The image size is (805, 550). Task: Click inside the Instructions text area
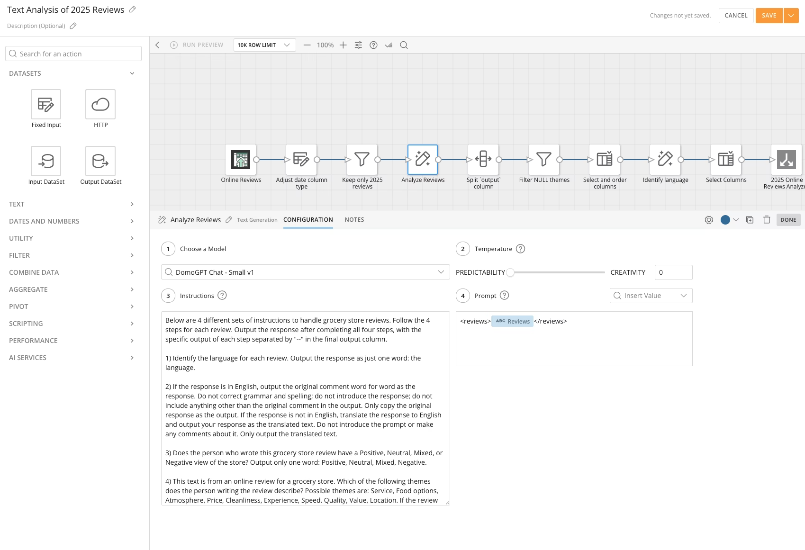pos(305,408)
